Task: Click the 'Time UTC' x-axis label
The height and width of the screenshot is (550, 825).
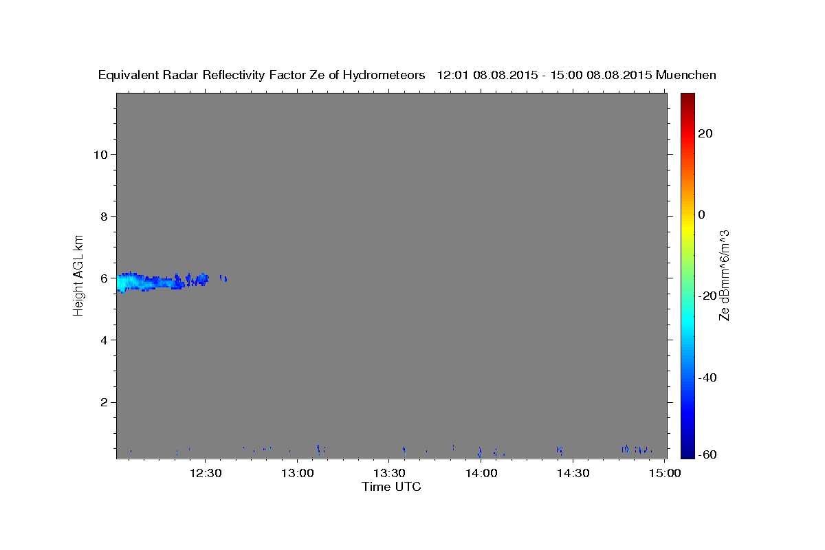Action: point(391,487)
